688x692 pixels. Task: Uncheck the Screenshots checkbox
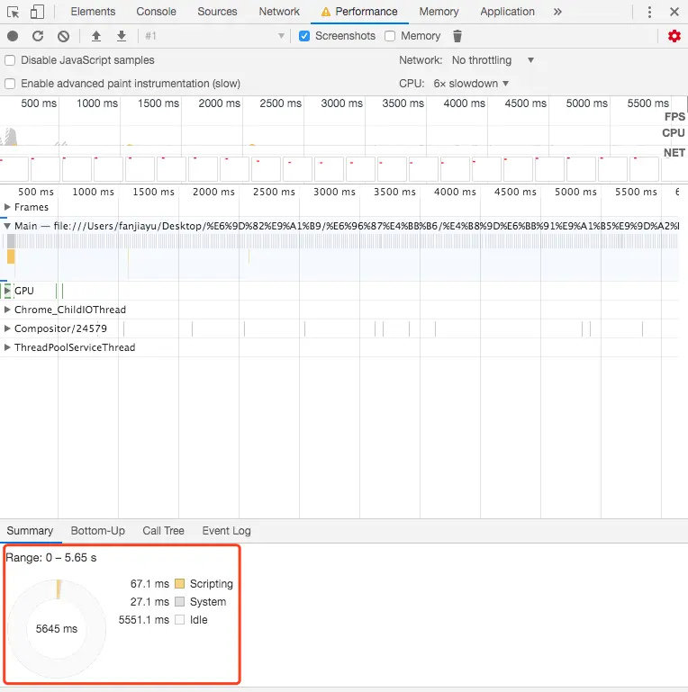click(x=304, y=36)
